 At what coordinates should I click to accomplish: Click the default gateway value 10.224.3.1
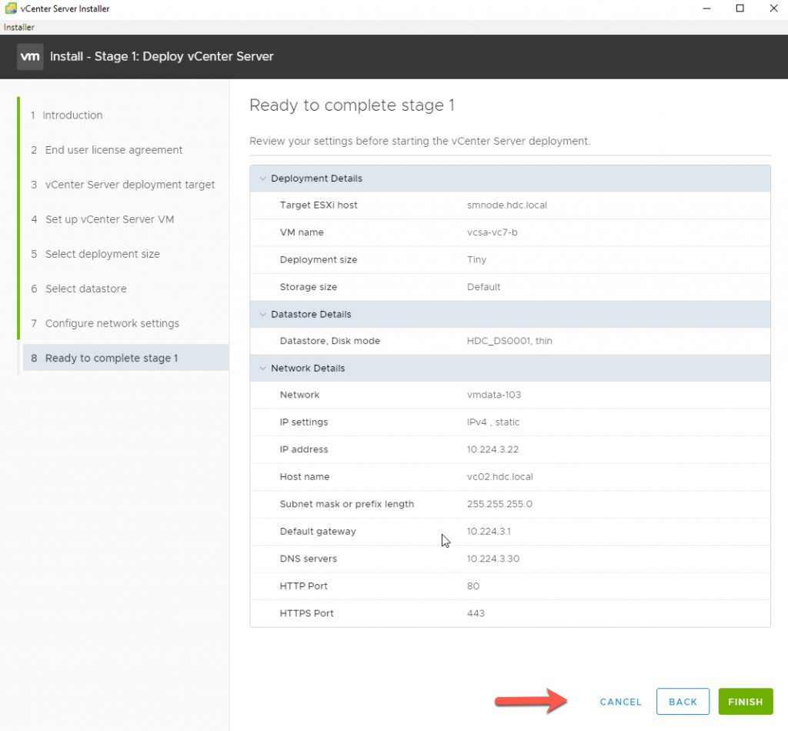point(489,531)
